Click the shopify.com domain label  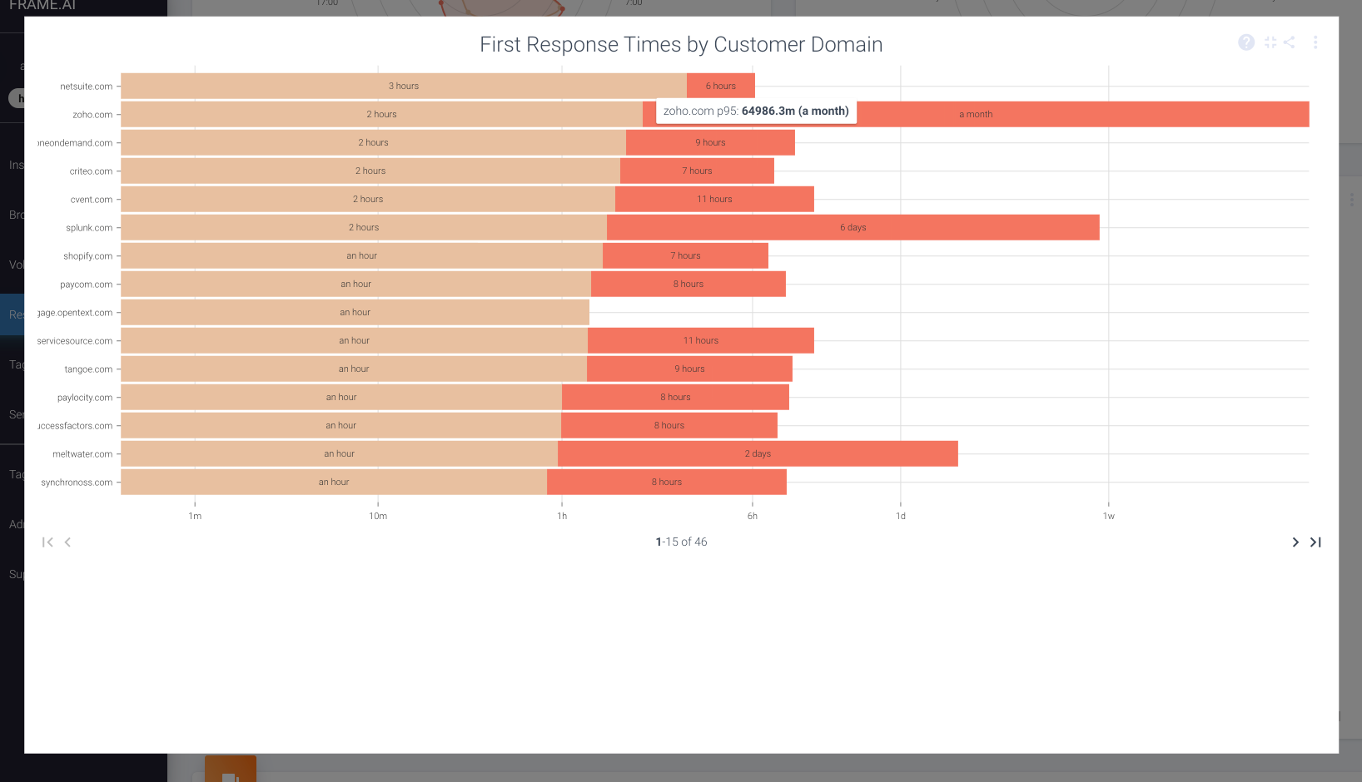click(87, 256)
